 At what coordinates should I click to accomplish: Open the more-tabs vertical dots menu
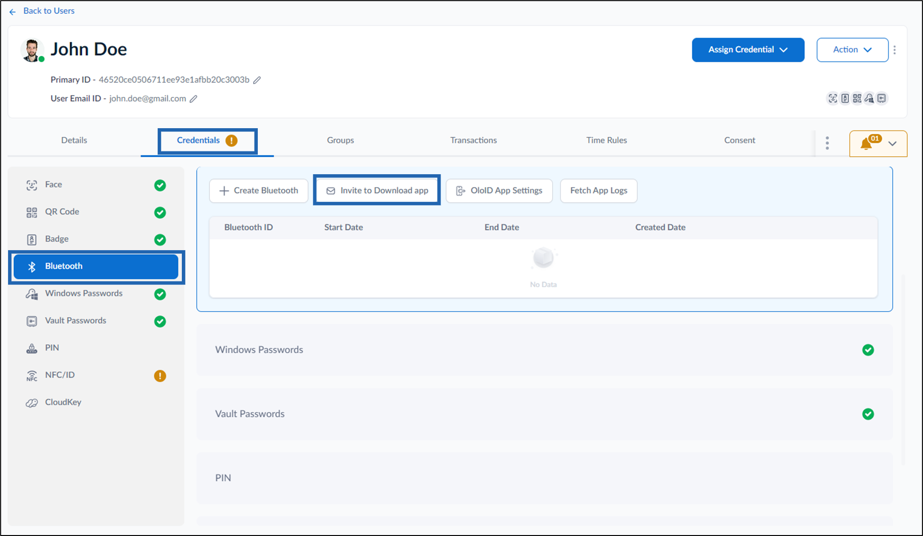(x=827, y=143)
